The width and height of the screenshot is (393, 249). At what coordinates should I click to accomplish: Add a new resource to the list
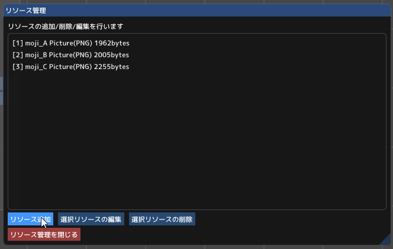[30, 219]
